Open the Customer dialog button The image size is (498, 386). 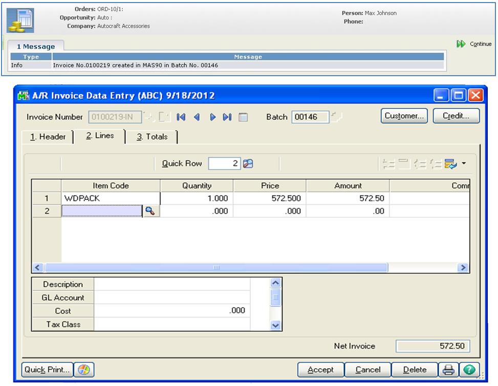pyautogui.click(x=404, y=116)
